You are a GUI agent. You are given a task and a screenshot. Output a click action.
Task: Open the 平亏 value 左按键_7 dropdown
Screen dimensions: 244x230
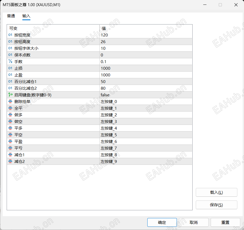coord(146,148)
